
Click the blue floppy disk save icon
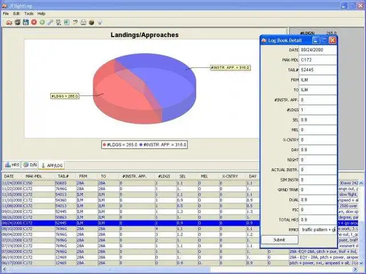point(26,22)
